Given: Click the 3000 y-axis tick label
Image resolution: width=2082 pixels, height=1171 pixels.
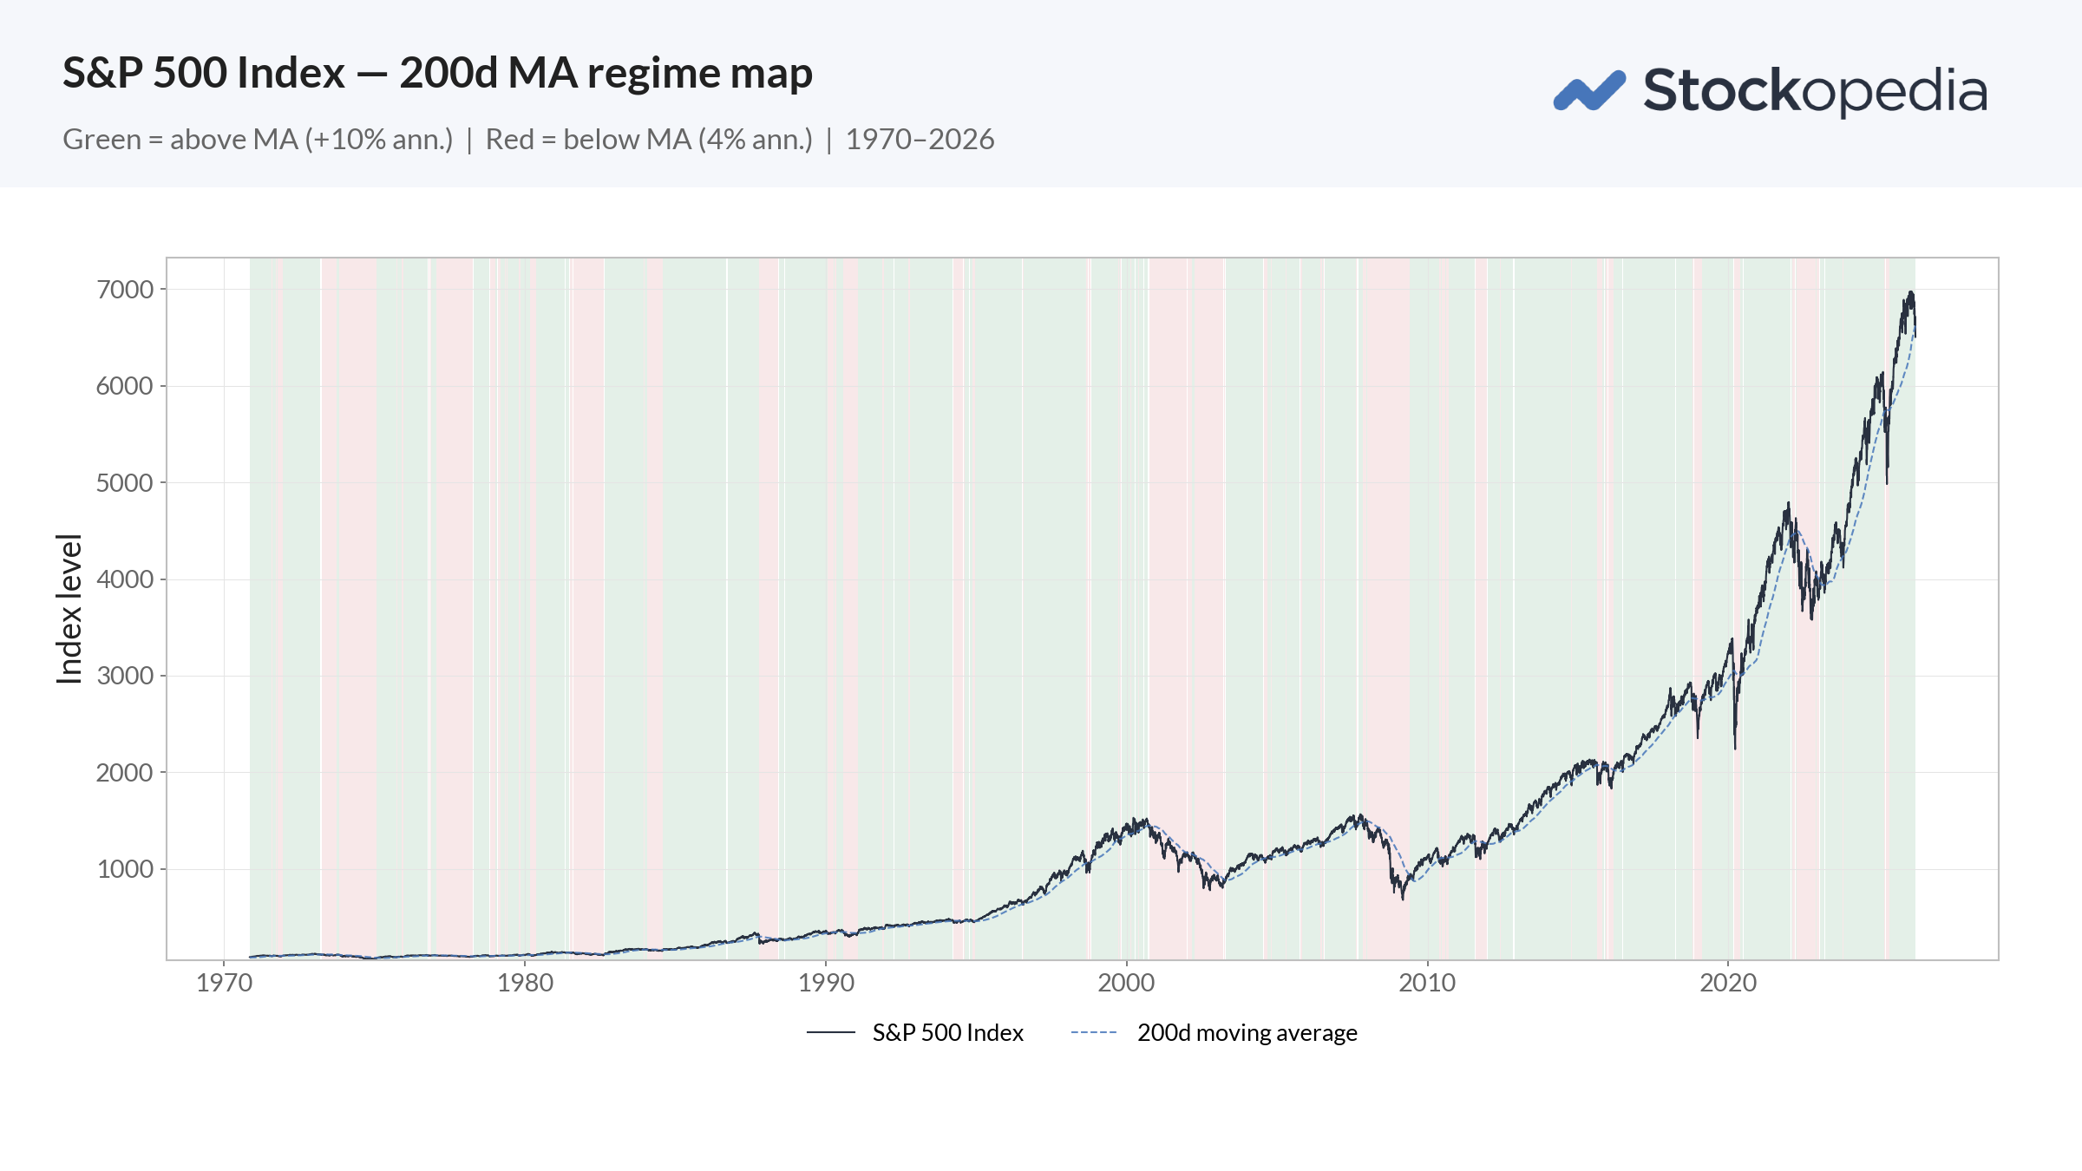Looking at the screenshot, I should pos(125,676).
